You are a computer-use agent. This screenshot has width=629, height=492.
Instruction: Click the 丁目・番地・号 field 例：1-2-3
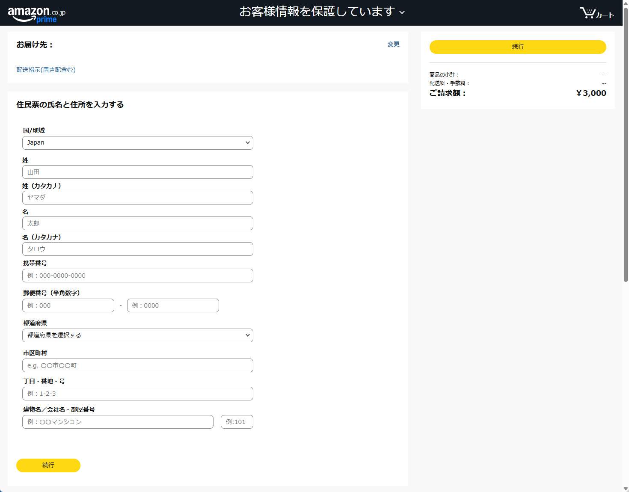pos(138,394)
